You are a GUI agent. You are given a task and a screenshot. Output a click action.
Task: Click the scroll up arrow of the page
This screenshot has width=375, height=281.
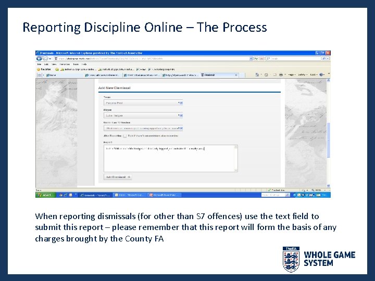click(328, 81)
